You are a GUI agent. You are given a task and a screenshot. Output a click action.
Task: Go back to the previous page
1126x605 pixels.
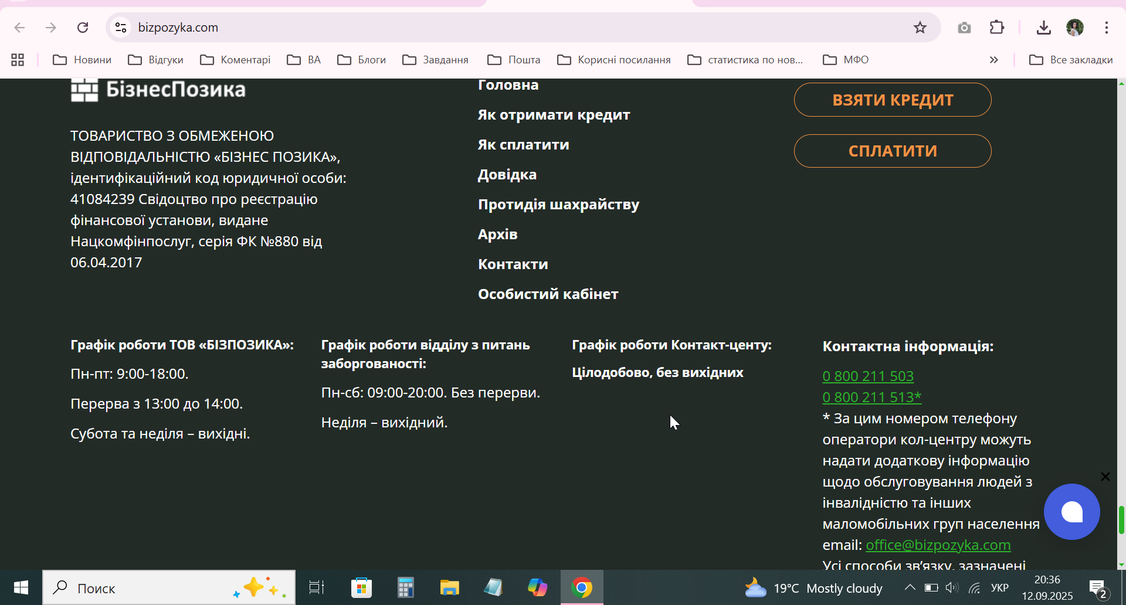[x=19, y=28]
